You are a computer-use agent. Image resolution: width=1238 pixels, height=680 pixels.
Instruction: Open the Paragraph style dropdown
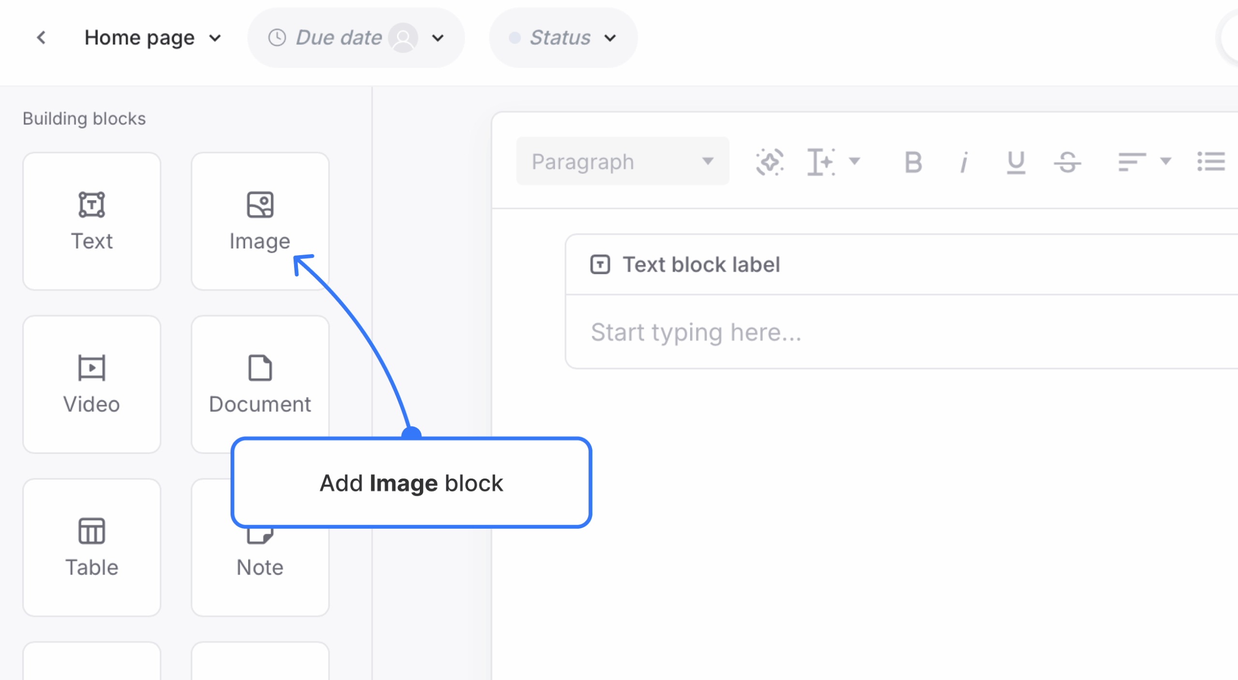point(623,161)
